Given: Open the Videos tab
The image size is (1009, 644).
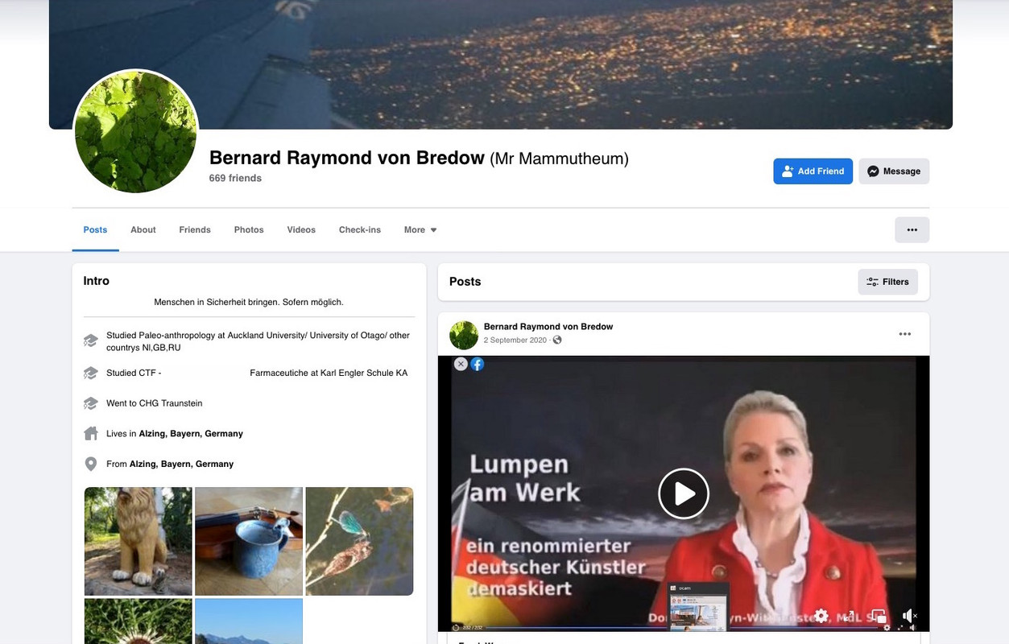Looking at the screenshot, I should click(x=301, y=229).
